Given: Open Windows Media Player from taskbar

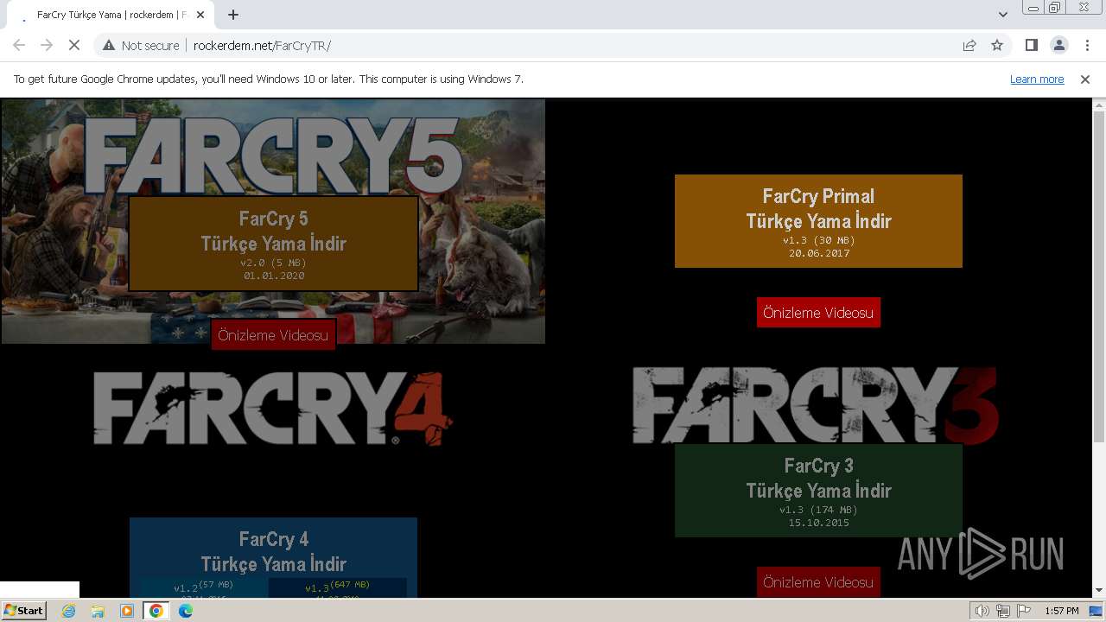Looking at the screenshot, I should (127, 611).
